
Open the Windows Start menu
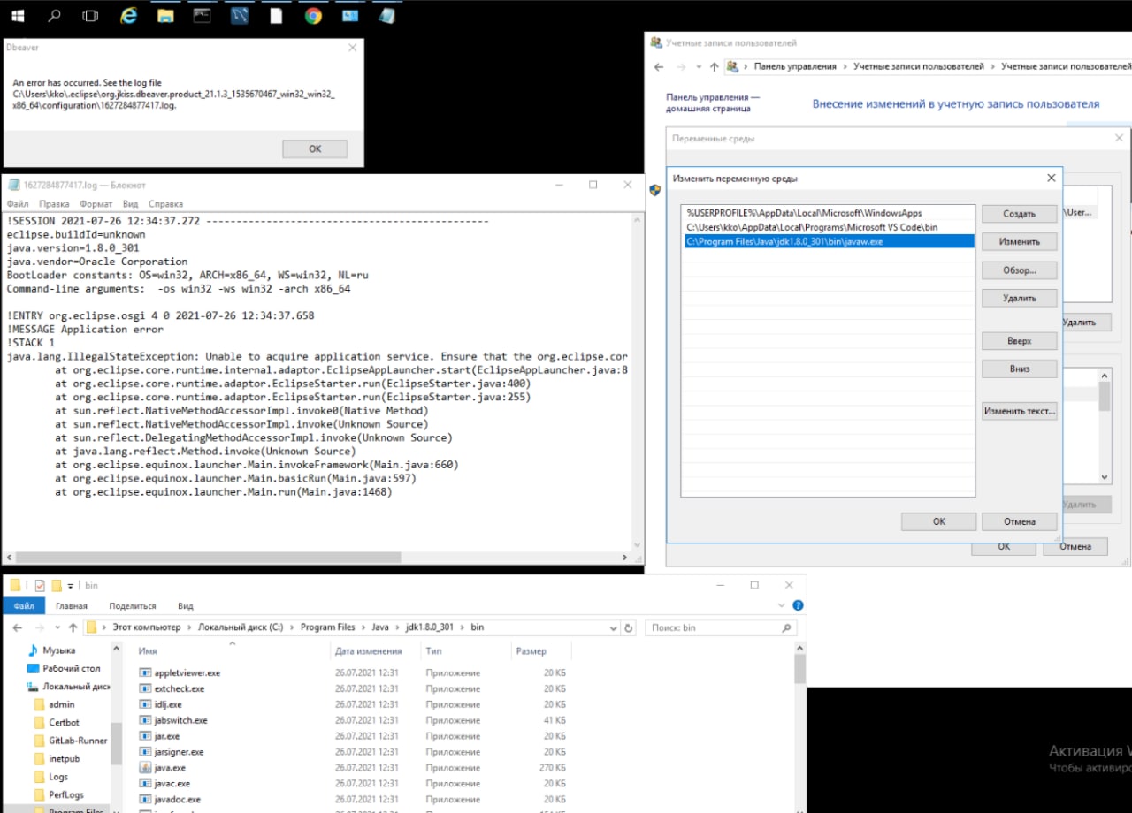pos(18,15)
